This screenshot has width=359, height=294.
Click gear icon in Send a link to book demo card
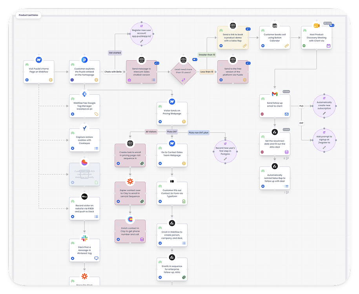point(221,46)
